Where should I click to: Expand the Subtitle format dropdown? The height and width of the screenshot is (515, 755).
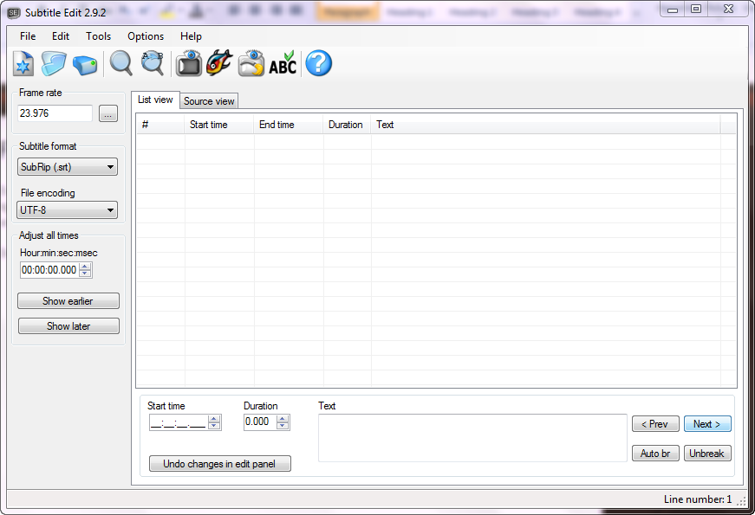coord(68,167)
